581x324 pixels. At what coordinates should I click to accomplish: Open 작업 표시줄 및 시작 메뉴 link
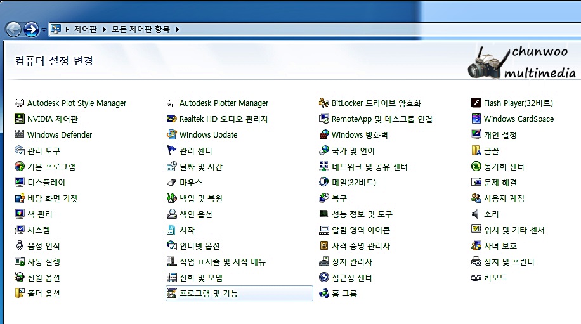(x=223, y=262)
